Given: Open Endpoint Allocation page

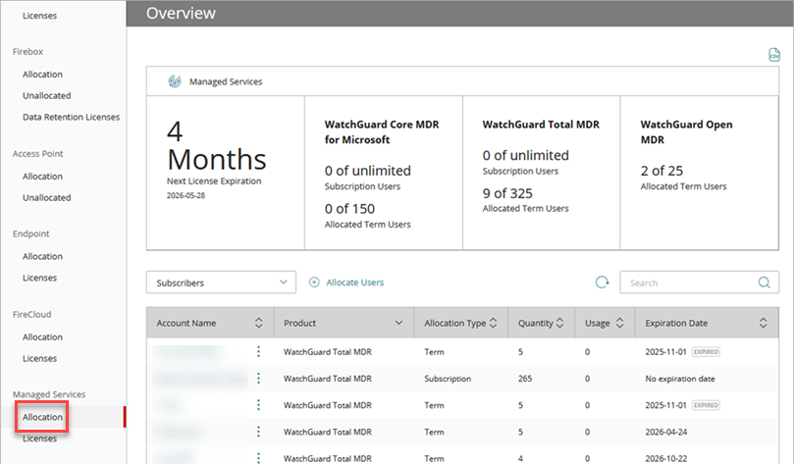Looking at the screenshot, I should 42,257.
